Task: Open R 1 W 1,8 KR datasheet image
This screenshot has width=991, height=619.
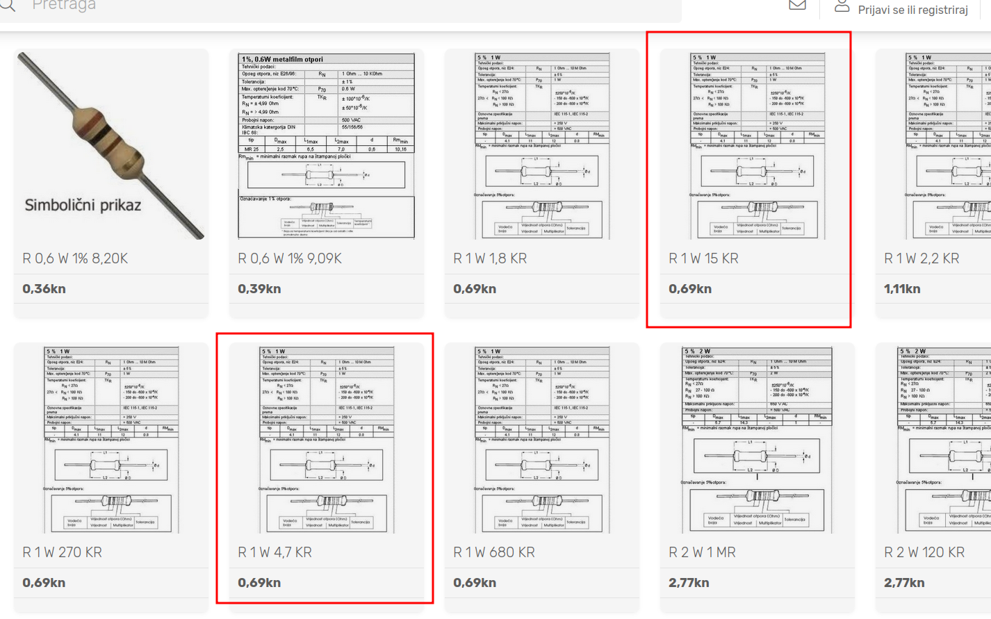Action: click(x=542, y=145)
